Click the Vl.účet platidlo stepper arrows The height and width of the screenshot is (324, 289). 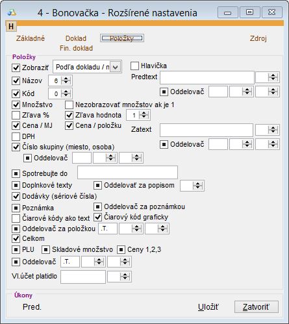click(x=125, y=277)
